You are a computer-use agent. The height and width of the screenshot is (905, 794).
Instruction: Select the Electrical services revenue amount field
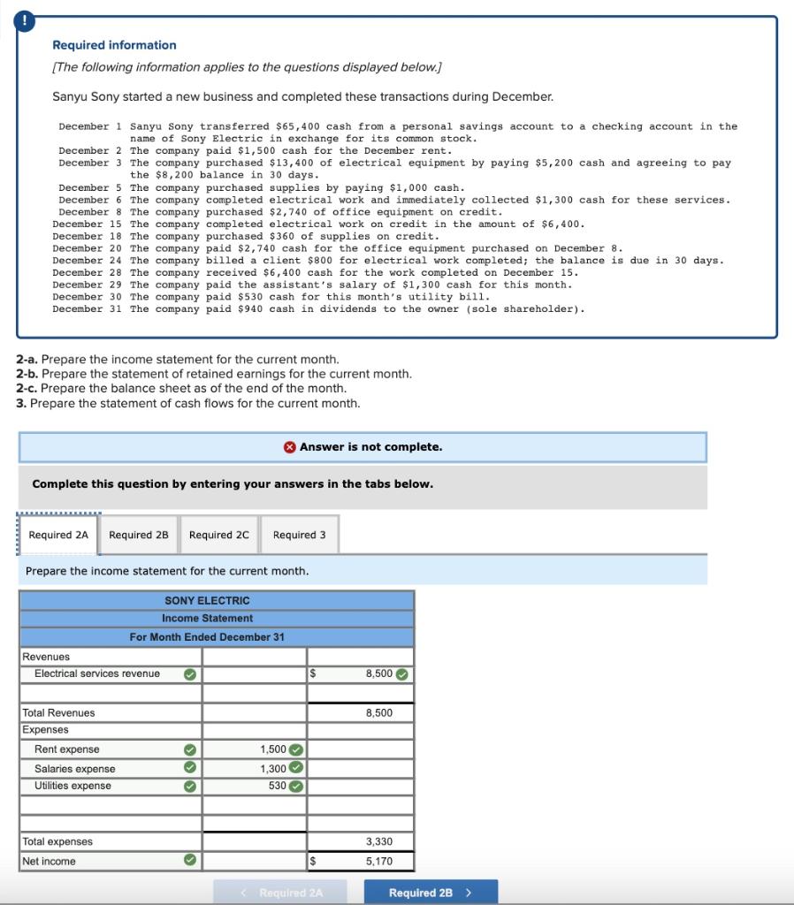[361, 674]
